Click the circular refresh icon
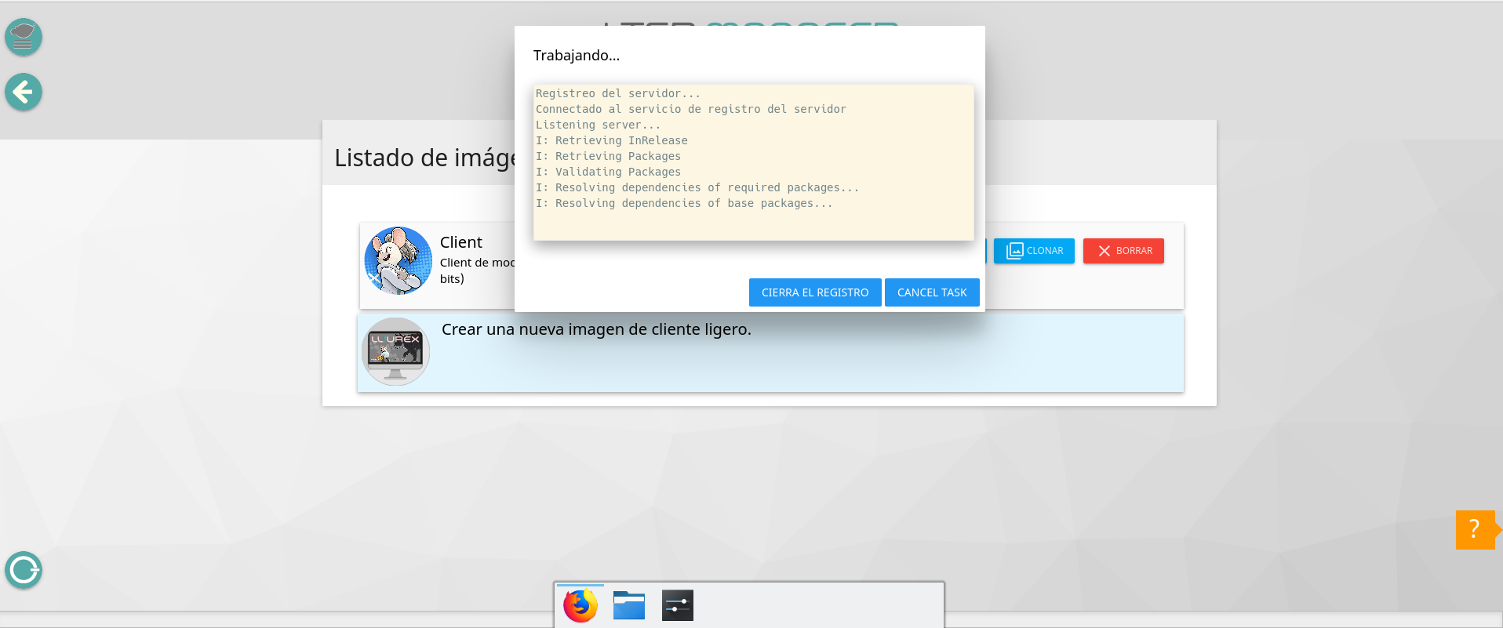Image resolution: width=1503 pixels, height=628 pixels. [24, 570]
